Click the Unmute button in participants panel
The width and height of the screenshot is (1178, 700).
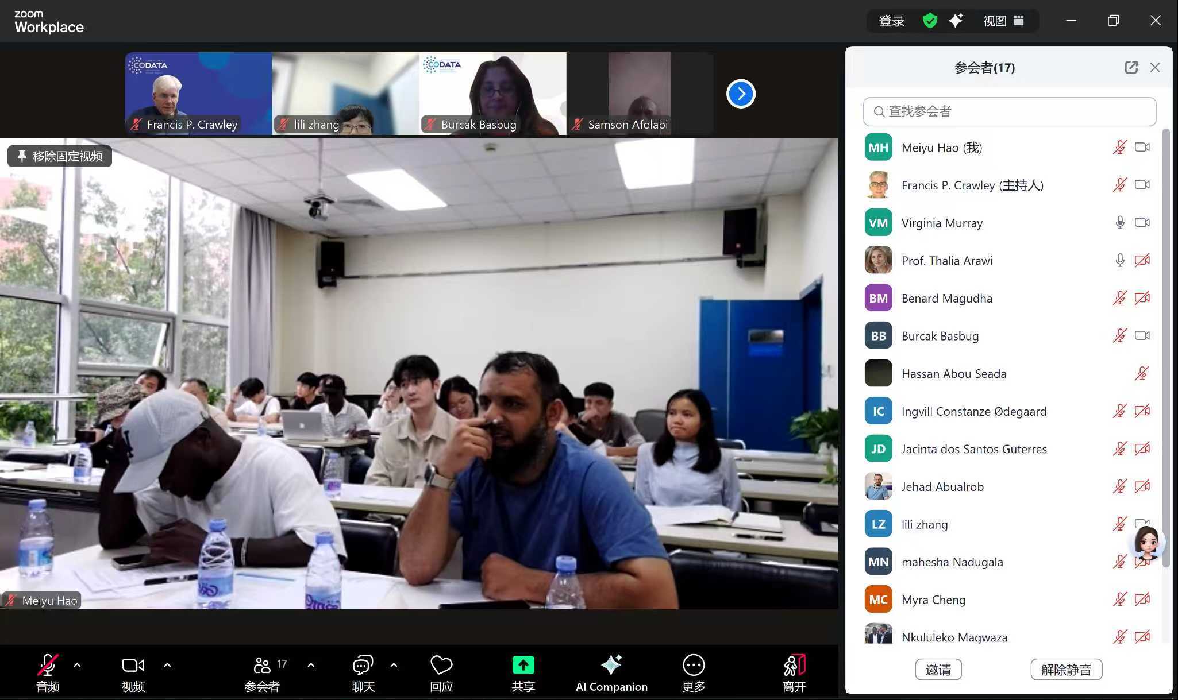(x=1066, y=670)
